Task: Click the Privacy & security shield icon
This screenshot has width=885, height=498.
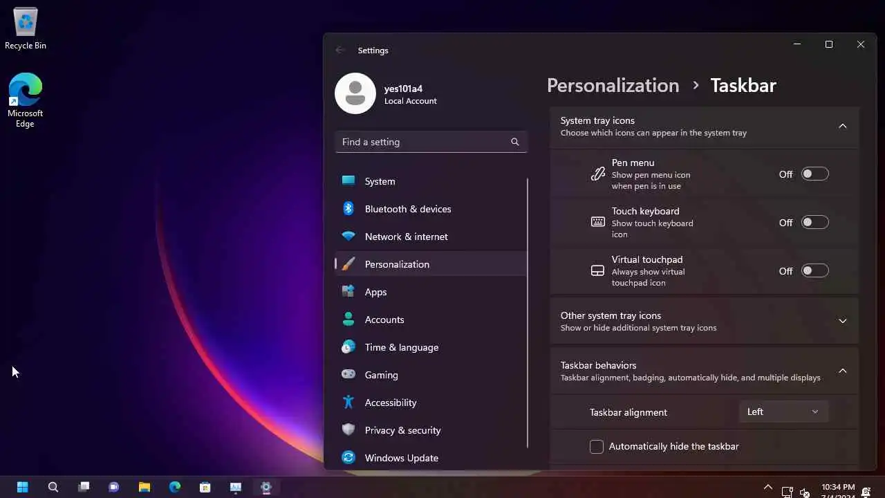Action: (x=348, y=430)
